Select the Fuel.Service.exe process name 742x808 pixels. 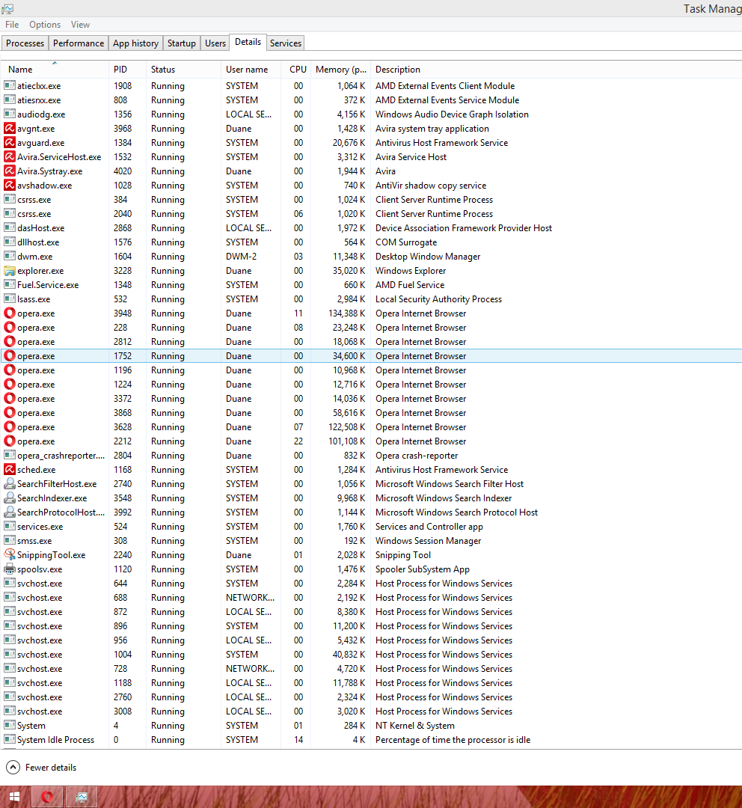pyautogui.click(x=48, y=285)
